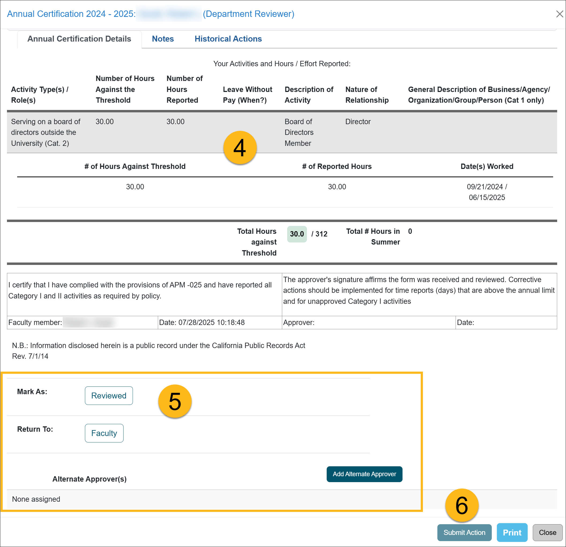566x547 pixels.
Task: Click the Add Alternate Approver button
Action: [x=364, y=474]
